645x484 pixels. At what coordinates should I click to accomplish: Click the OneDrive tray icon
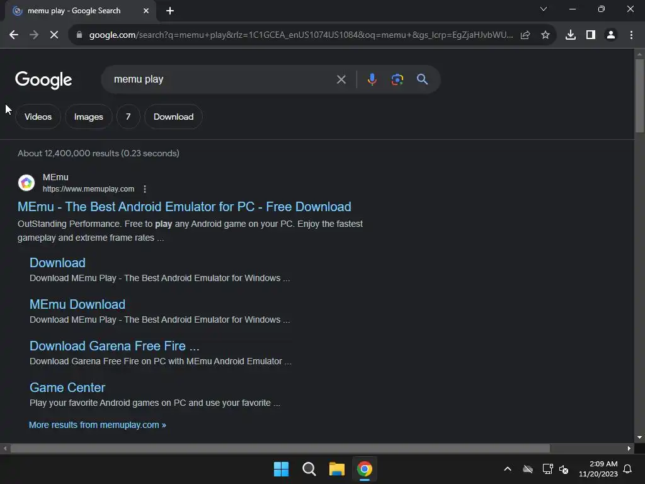tap(528, 469)
